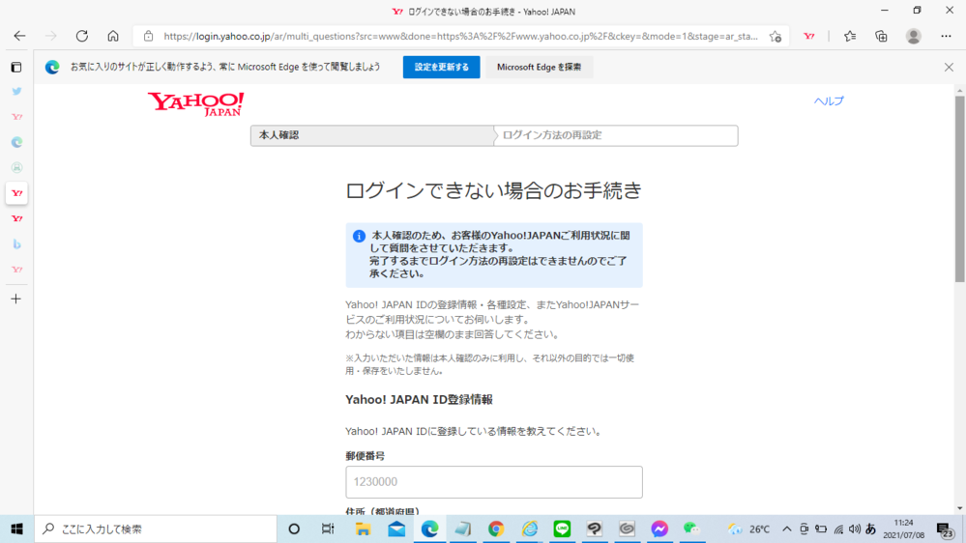
Task: Click the scrollbar down arrow
Action: point(960,509)
